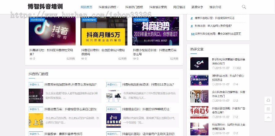Open hot article 新手轻松快速掌握抖音推荐算法

tap(229, 61)
